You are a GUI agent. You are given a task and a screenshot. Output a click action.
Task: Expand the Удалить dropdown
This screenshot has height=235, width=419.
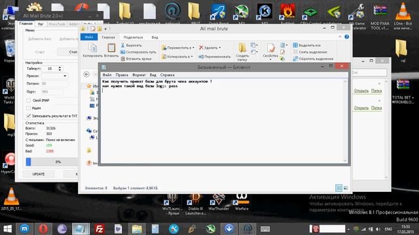220,48
